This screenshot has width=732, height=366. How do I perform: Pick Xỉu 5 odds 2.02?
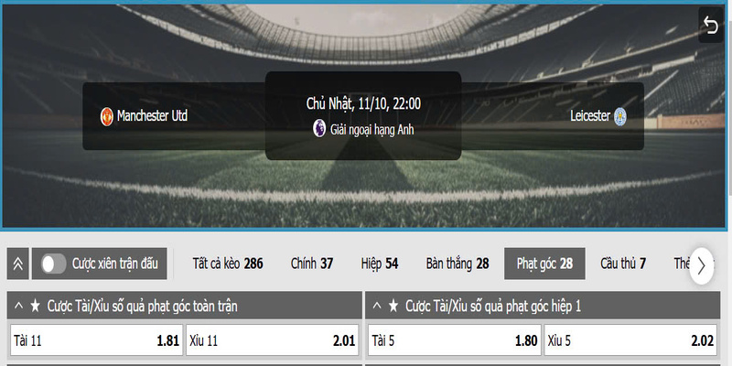point(630,340)
